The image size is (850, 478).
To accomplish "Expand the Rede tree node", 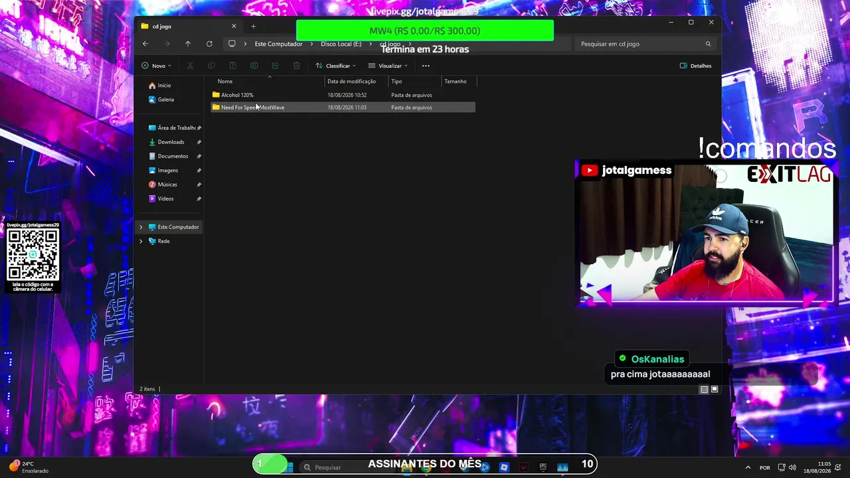I will pyautogui.click(x=141, y=241).
